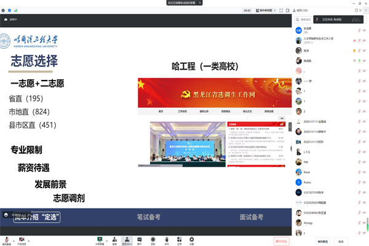Screen dimensions: 369x246
Task: Select the 面试备考 section on the slide
Action: [x=251, y=217]
